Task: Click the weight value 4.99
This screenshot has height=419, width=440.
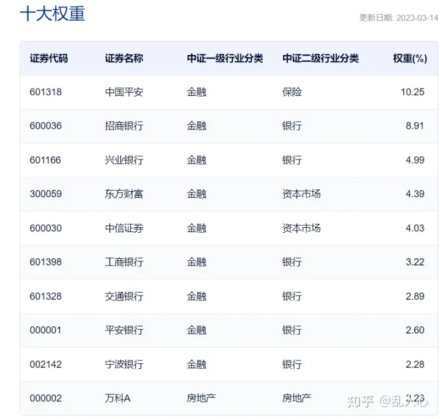Action: [x=415, y=160]
